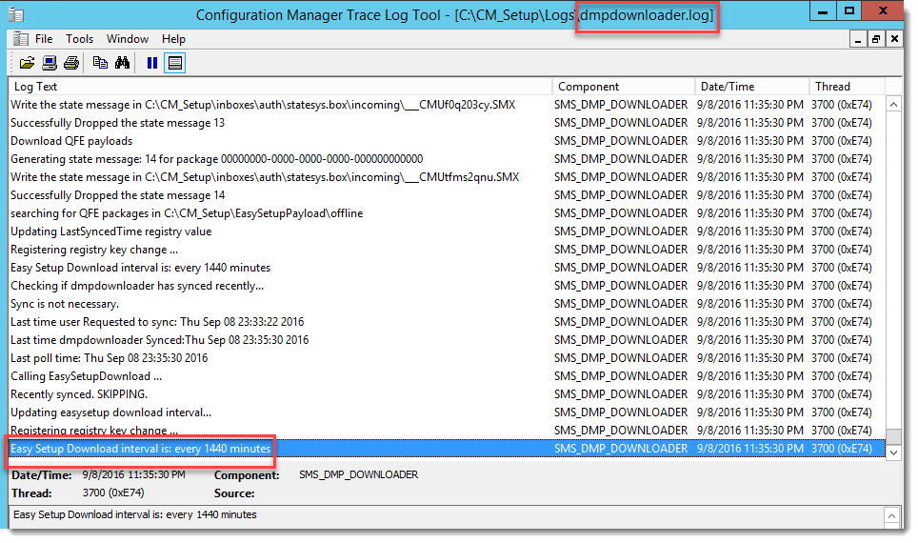Click the Find binoculars icon
The height and width of the screenshot is (543, 918).
122,63
